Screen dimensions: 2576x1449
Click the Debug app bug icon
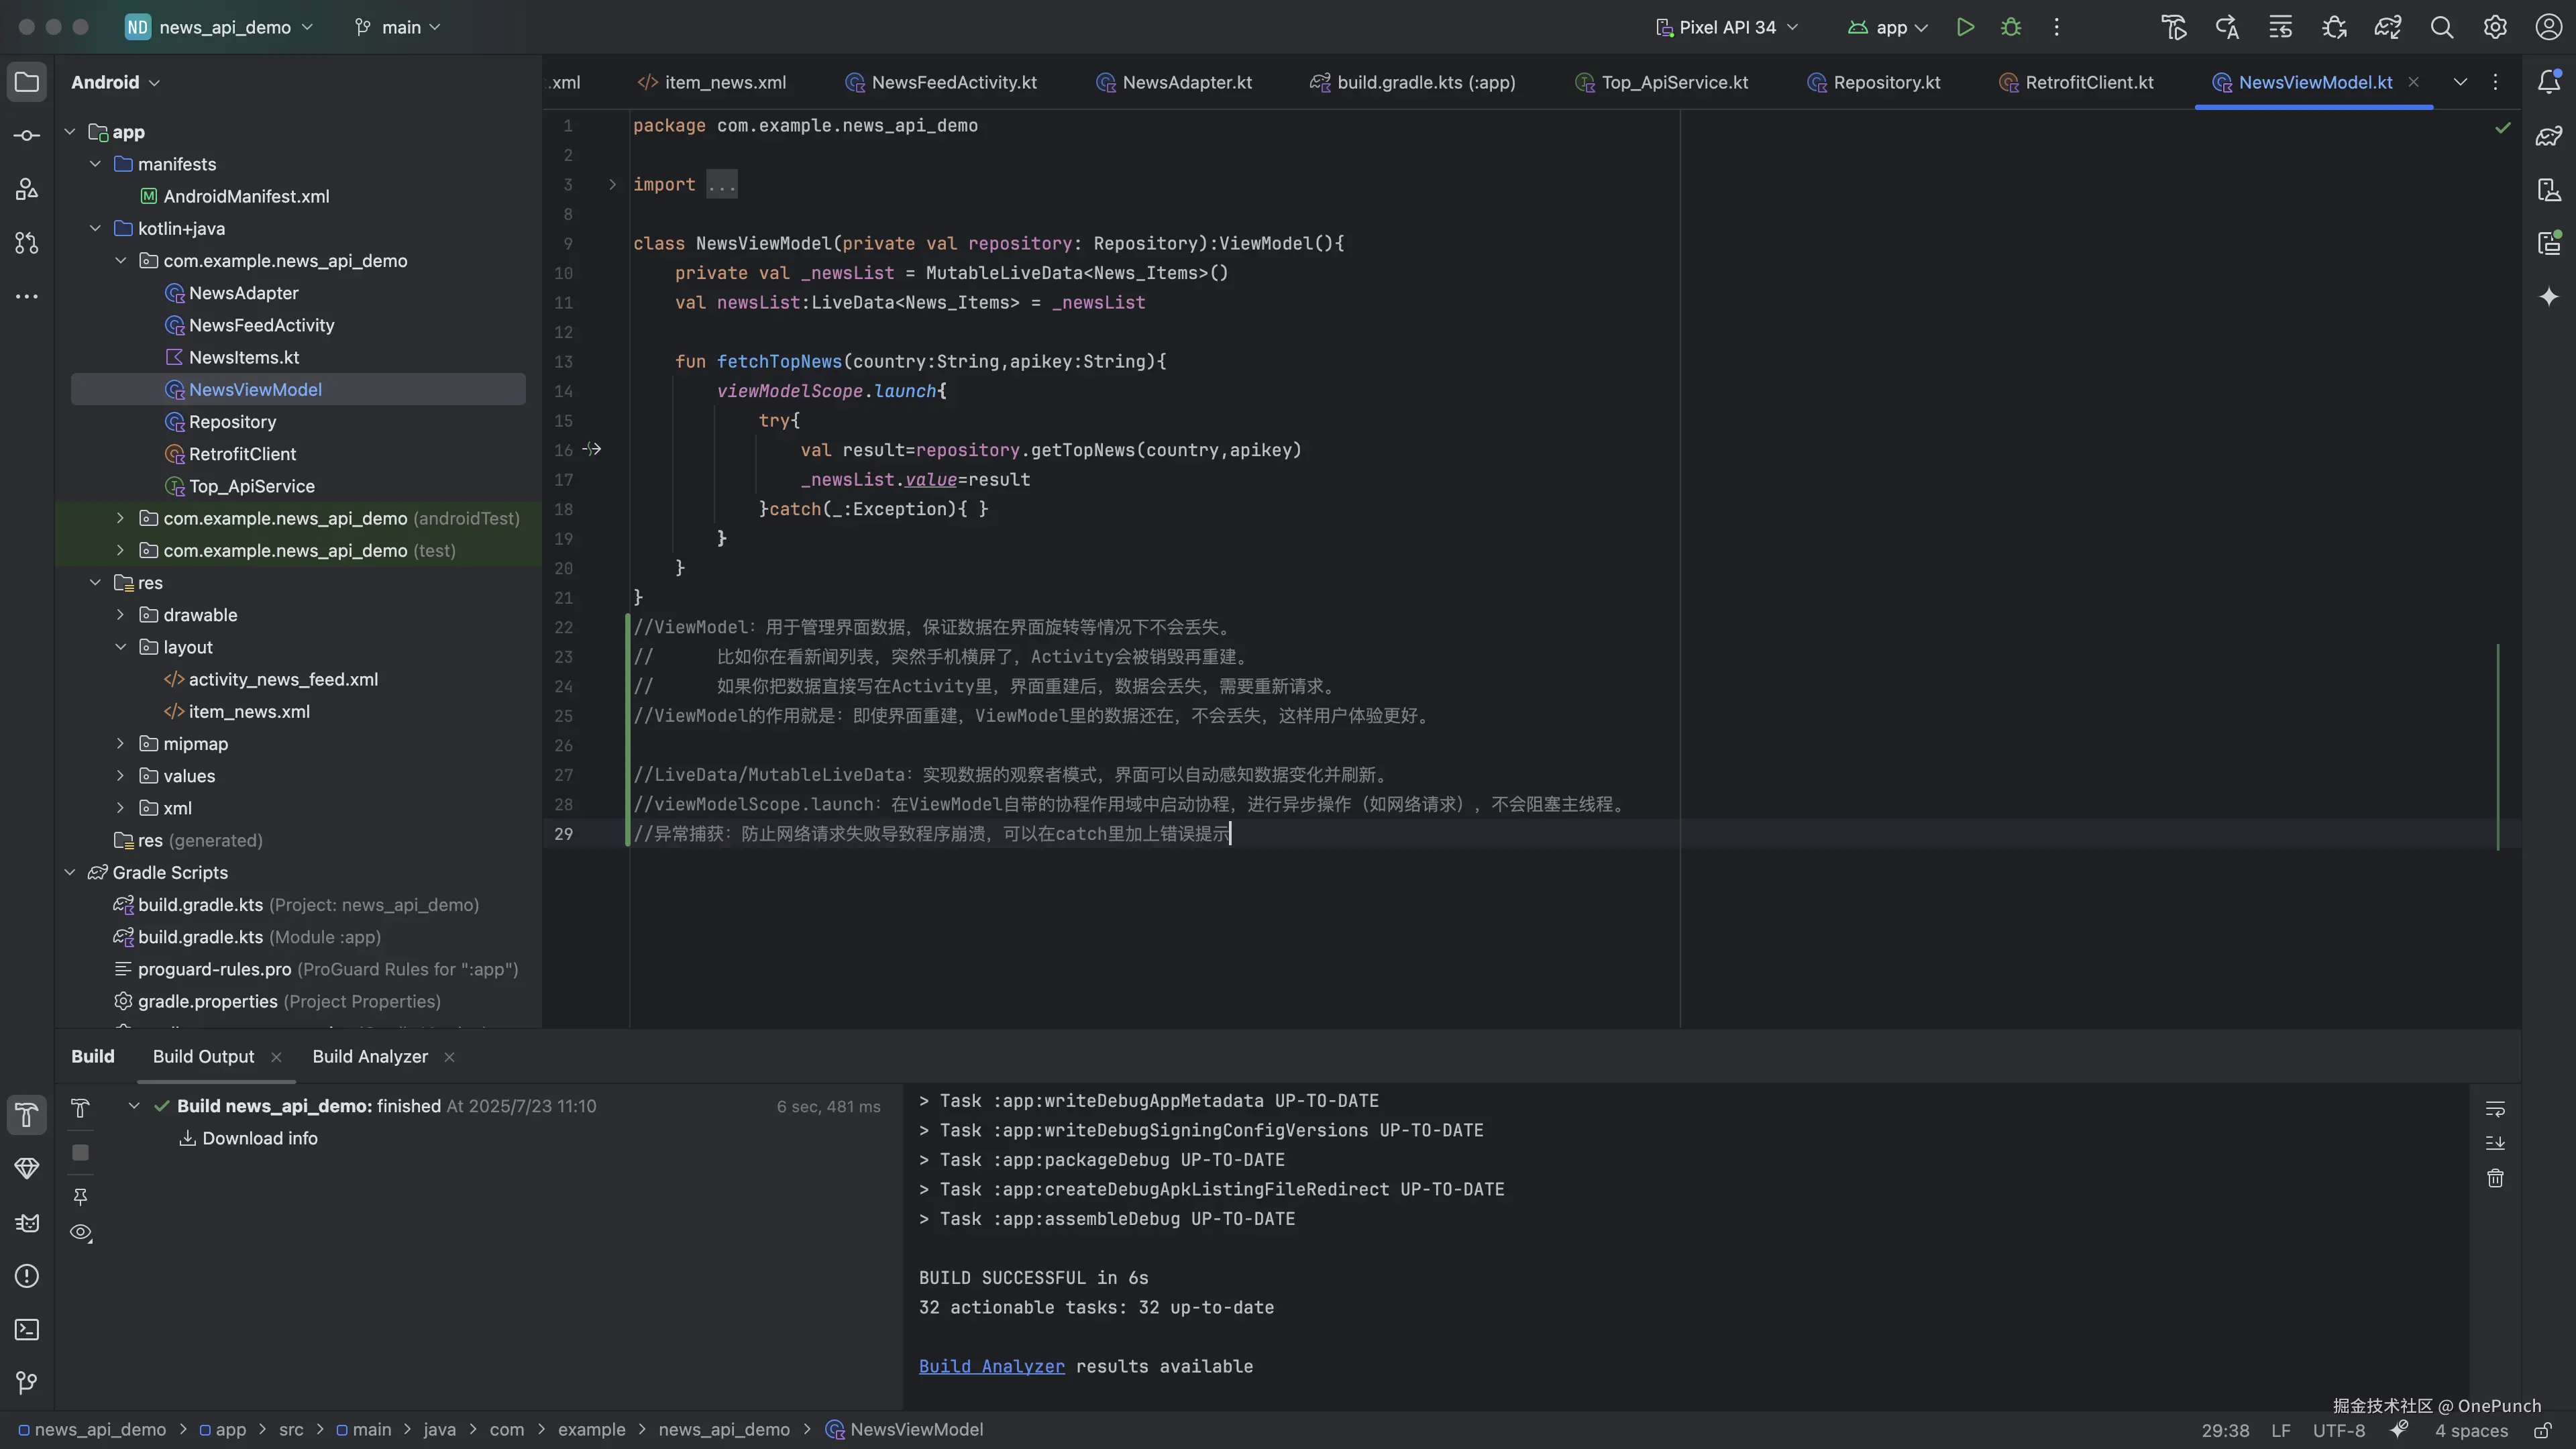click(x=2011, y=27)
